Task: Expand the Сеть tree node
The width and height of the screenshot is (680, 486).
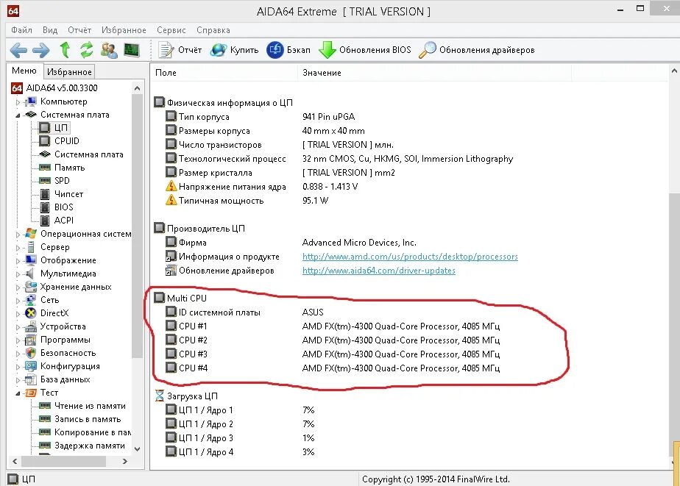Action: [18, 301]
